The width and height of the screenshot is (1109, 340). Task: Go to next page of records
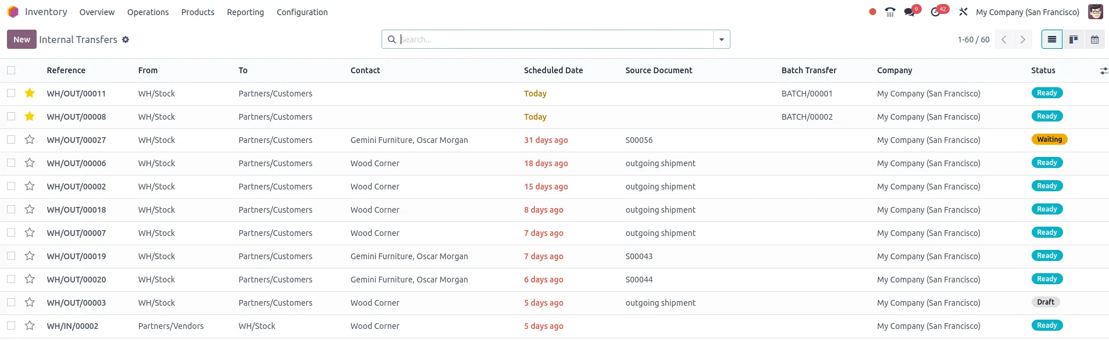[x=1022, y=40]
